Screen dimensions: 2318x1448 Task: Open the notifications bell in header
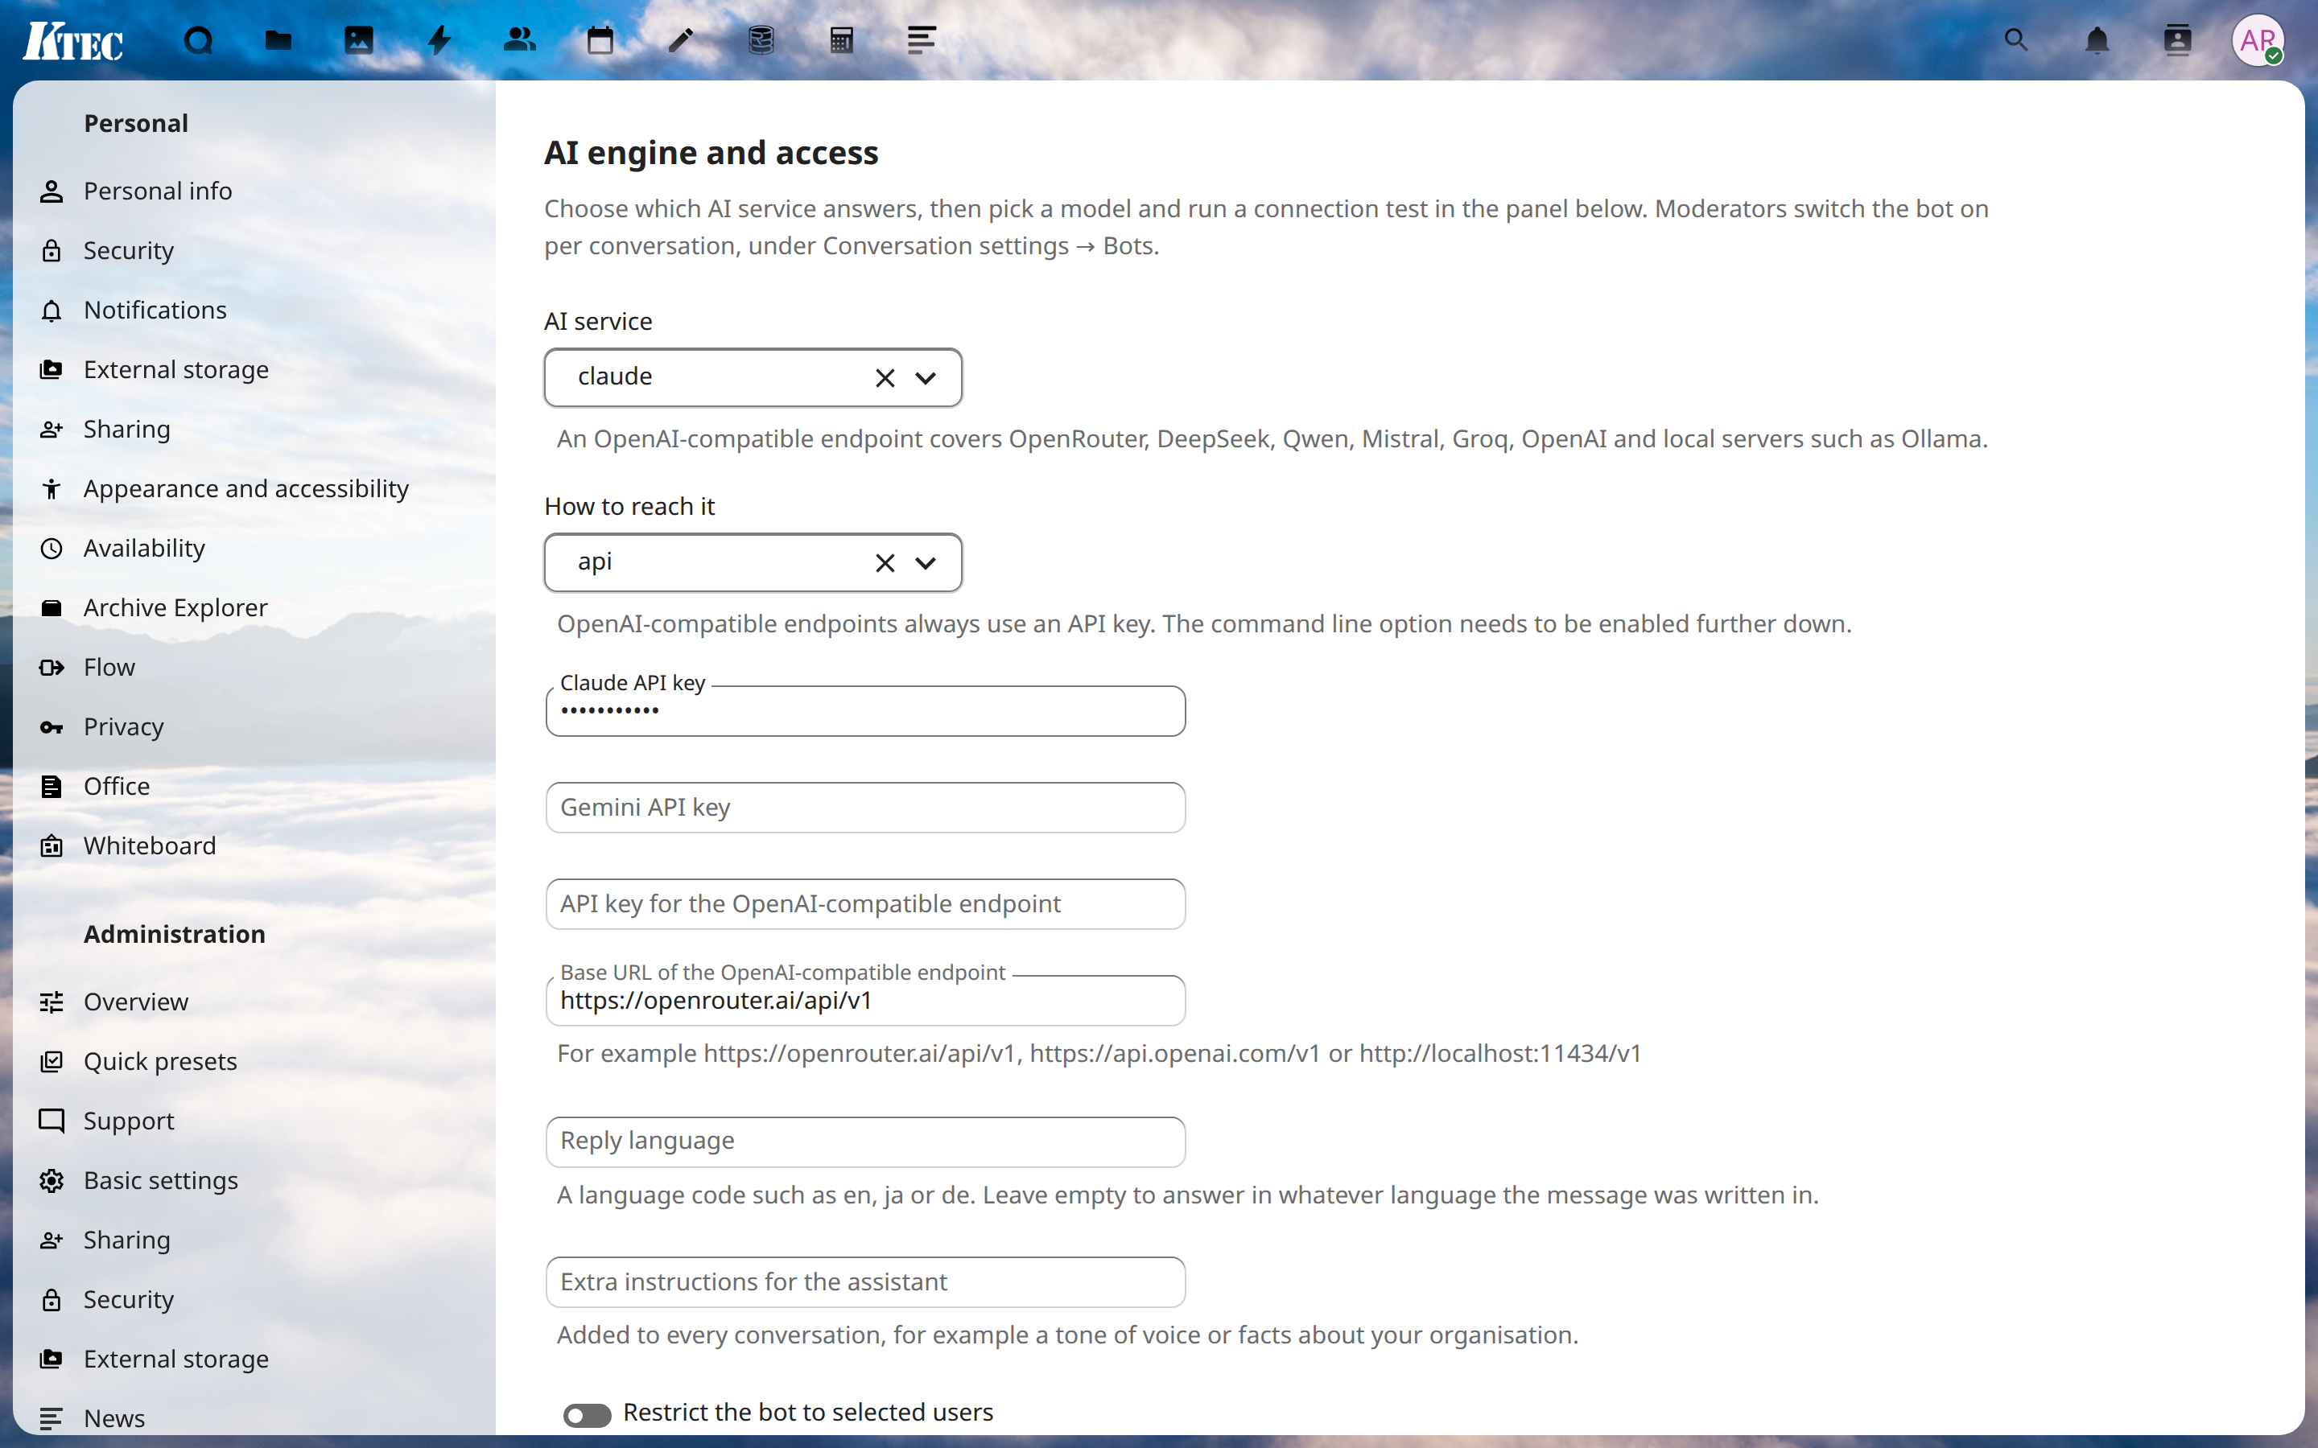2097,40
